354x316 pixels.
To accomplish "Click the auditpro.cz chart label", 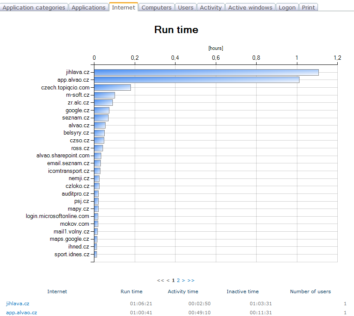I will tap(76, 193).
